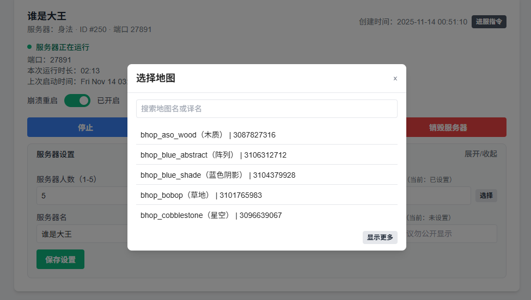The image size is (531, 300).
Task: Toggle the 崩溃重启 switch
Action: [x=77, y=101]
